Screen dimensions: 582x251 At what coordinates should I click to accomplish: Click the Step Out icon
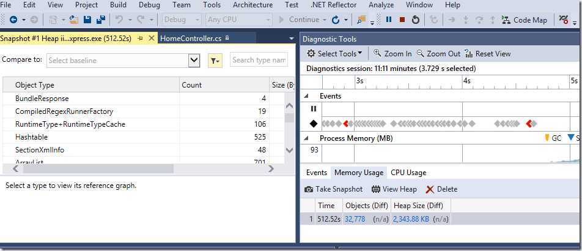tap(493, 20)
